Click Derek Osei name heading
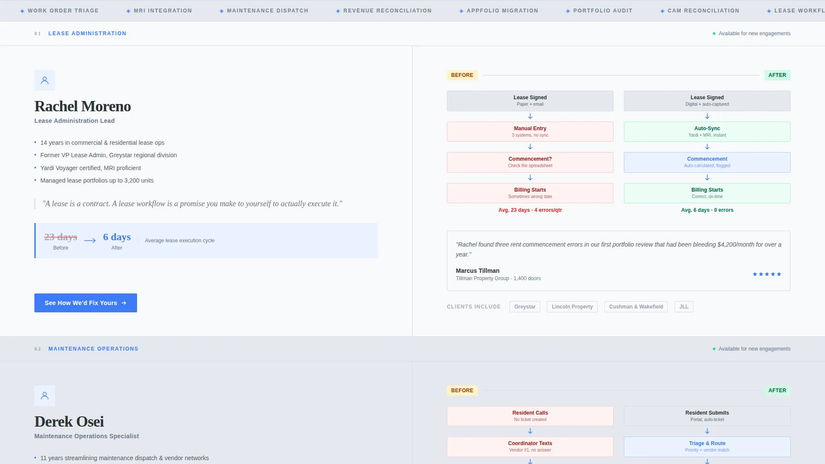This screenshot has height=464, width=825. click(x=69, y=421)
